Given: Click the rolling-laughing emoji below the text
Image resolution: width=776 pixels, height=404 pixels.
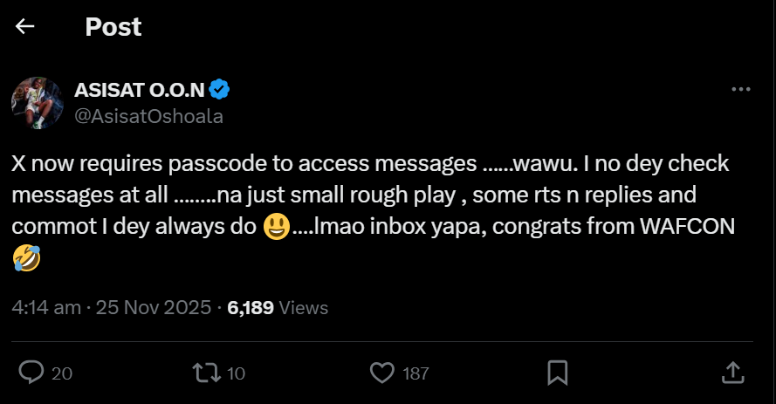Looking at the screenshot, I should (26, 258).
